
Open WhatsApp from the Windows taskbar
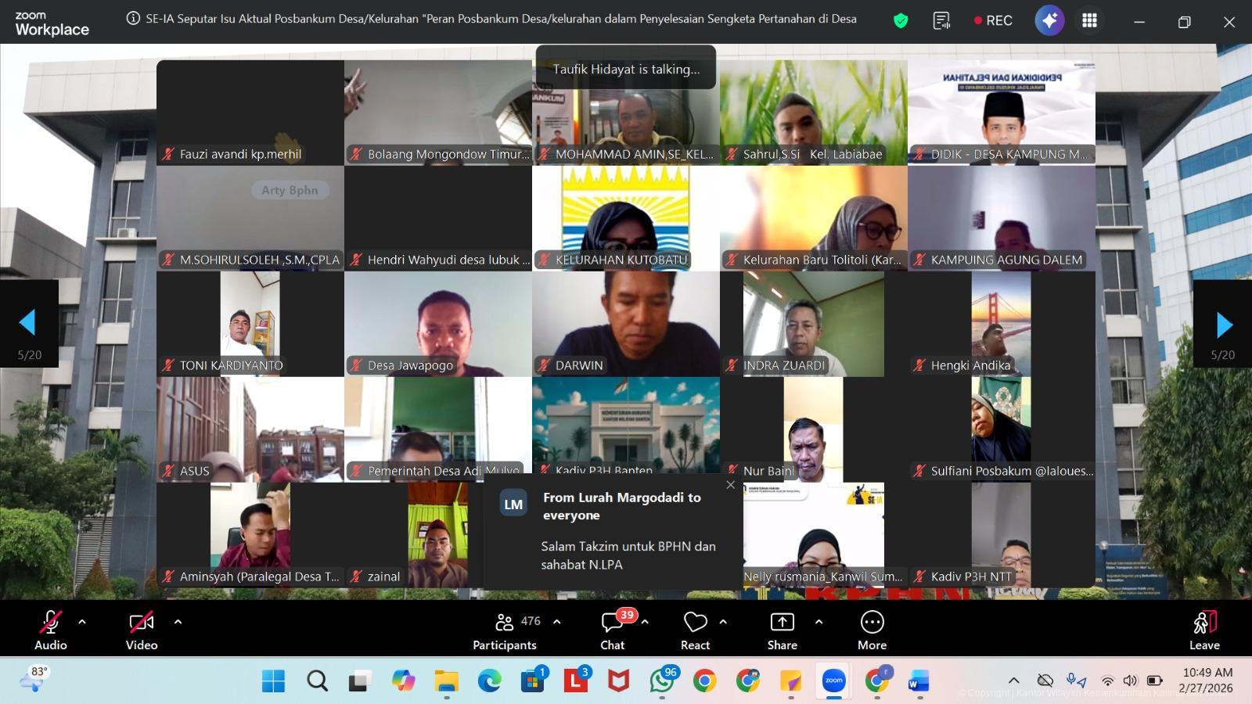(662, 681)
